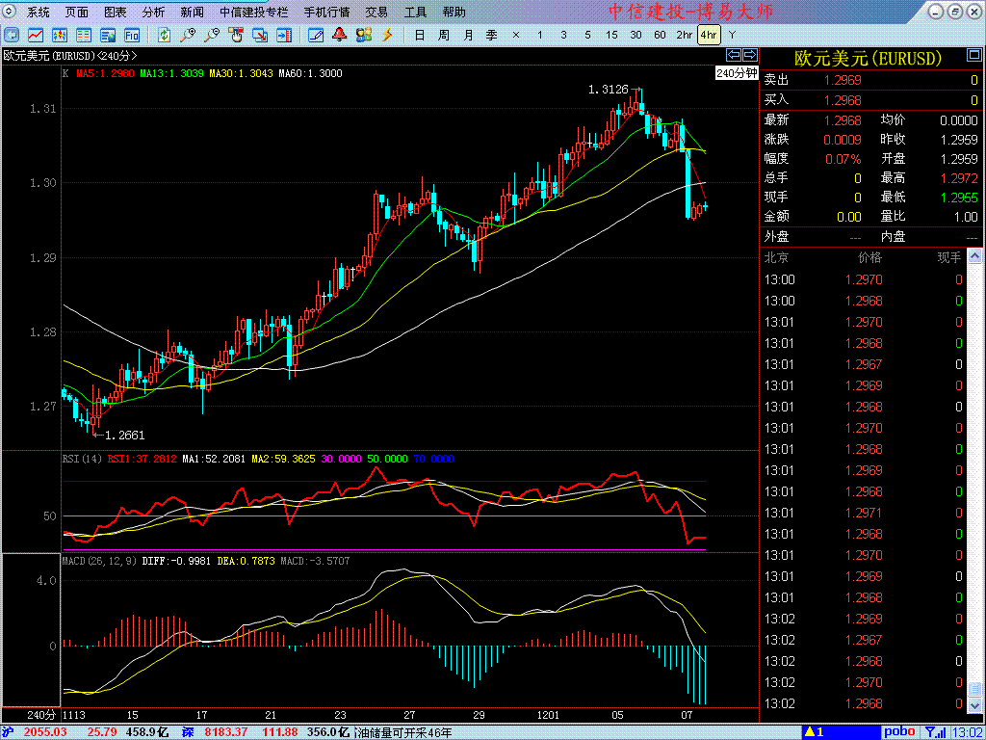Screen dimensions: 986x740
Task: Open the red alarm bell alert
Action: (340, 35)
